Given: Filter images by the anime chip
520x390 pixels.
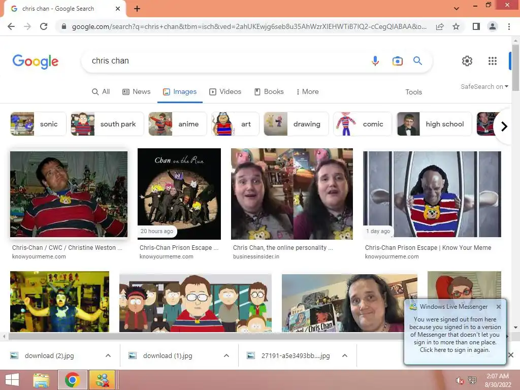Looking at the screenshot, I should [178, 124].
